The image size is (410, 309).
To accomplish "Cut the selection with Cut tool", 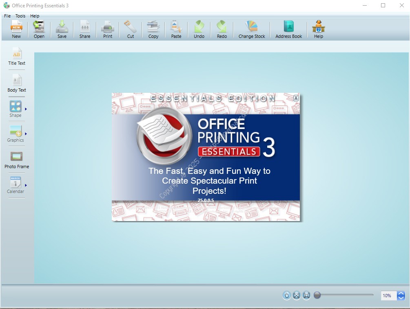I will tap(131, 29).
